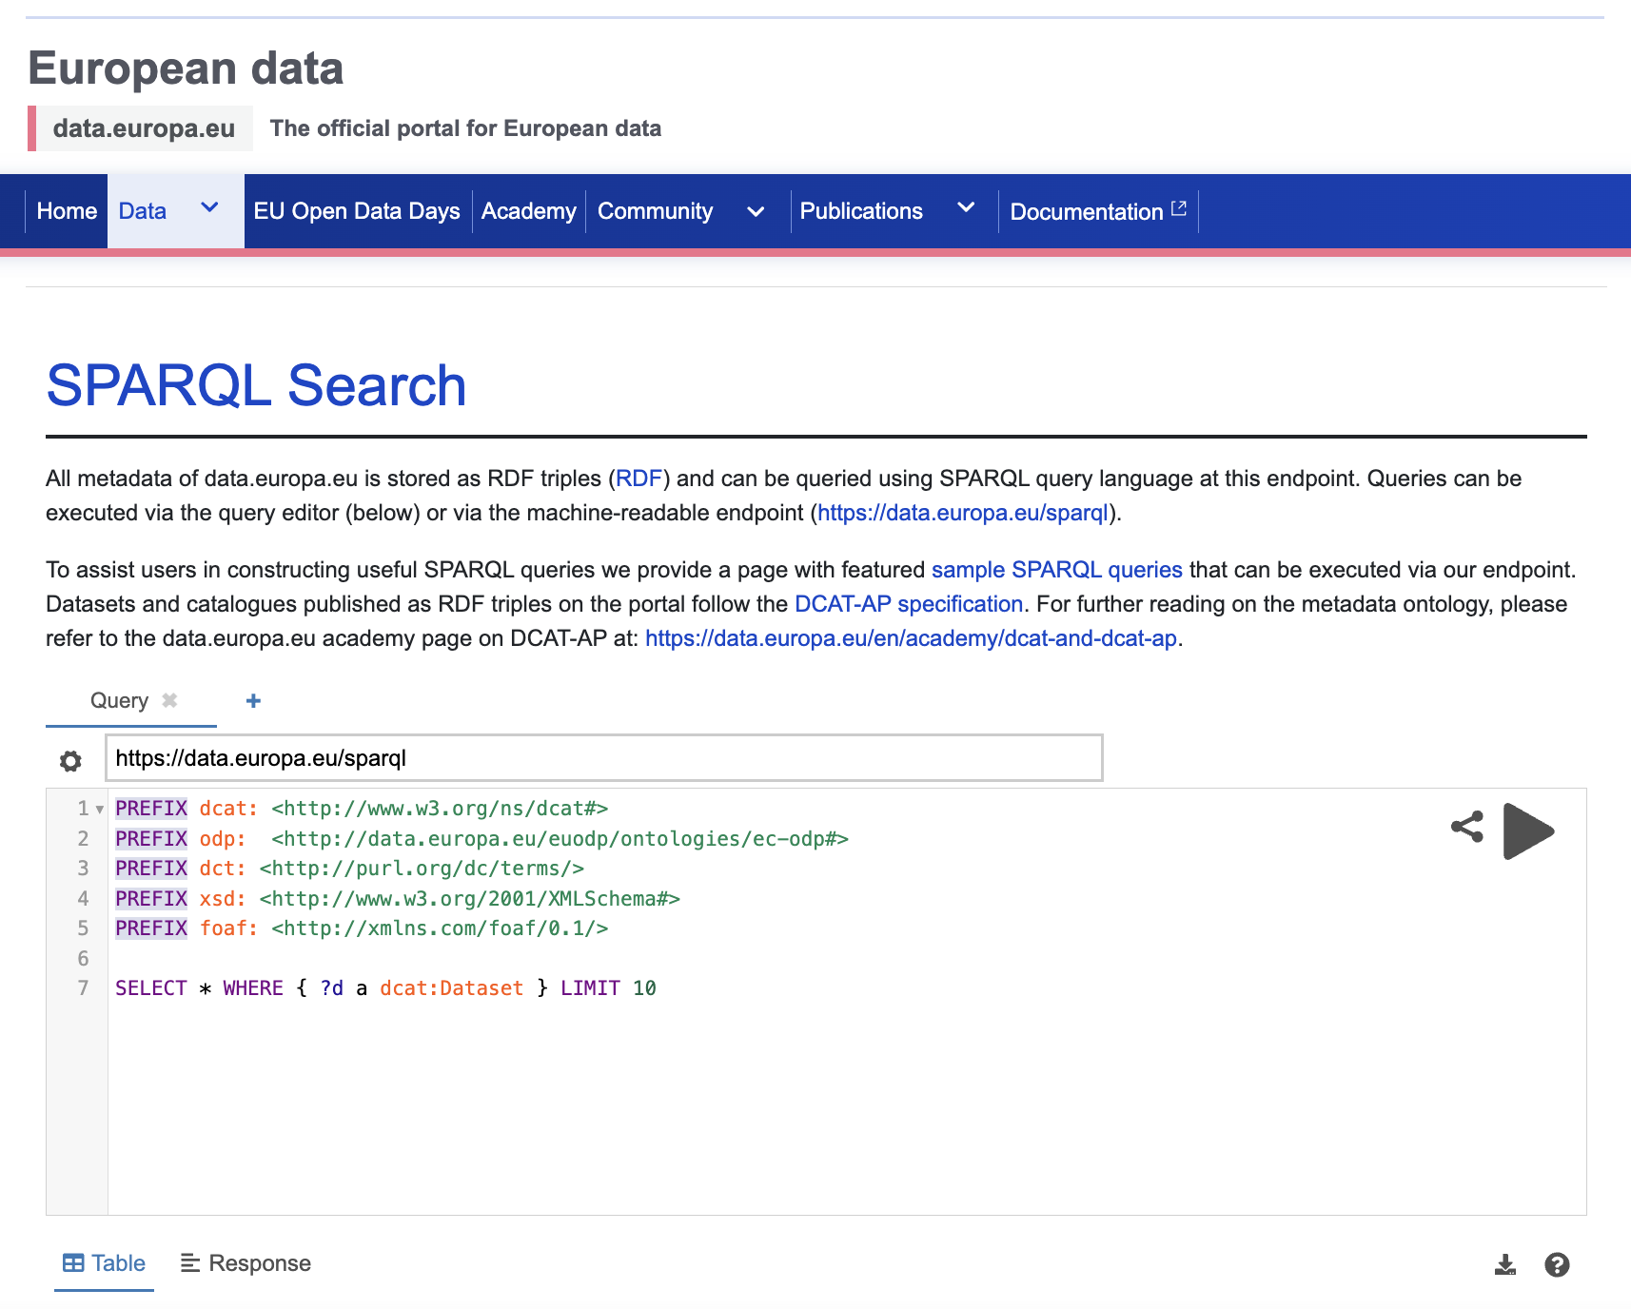
Task: Collapse line 1 using the code fold arrow
Action: pos(99,809)
